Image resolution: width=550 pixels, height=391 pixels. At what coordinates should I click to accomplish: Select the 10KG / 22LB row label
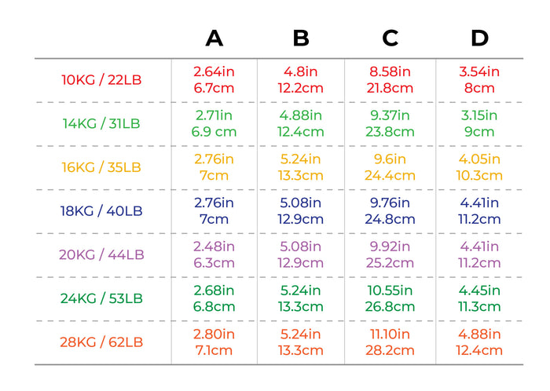[x=101, y=80]
